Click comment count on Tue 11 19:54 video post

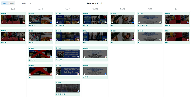pyautogui.click(x=61, y=94)
